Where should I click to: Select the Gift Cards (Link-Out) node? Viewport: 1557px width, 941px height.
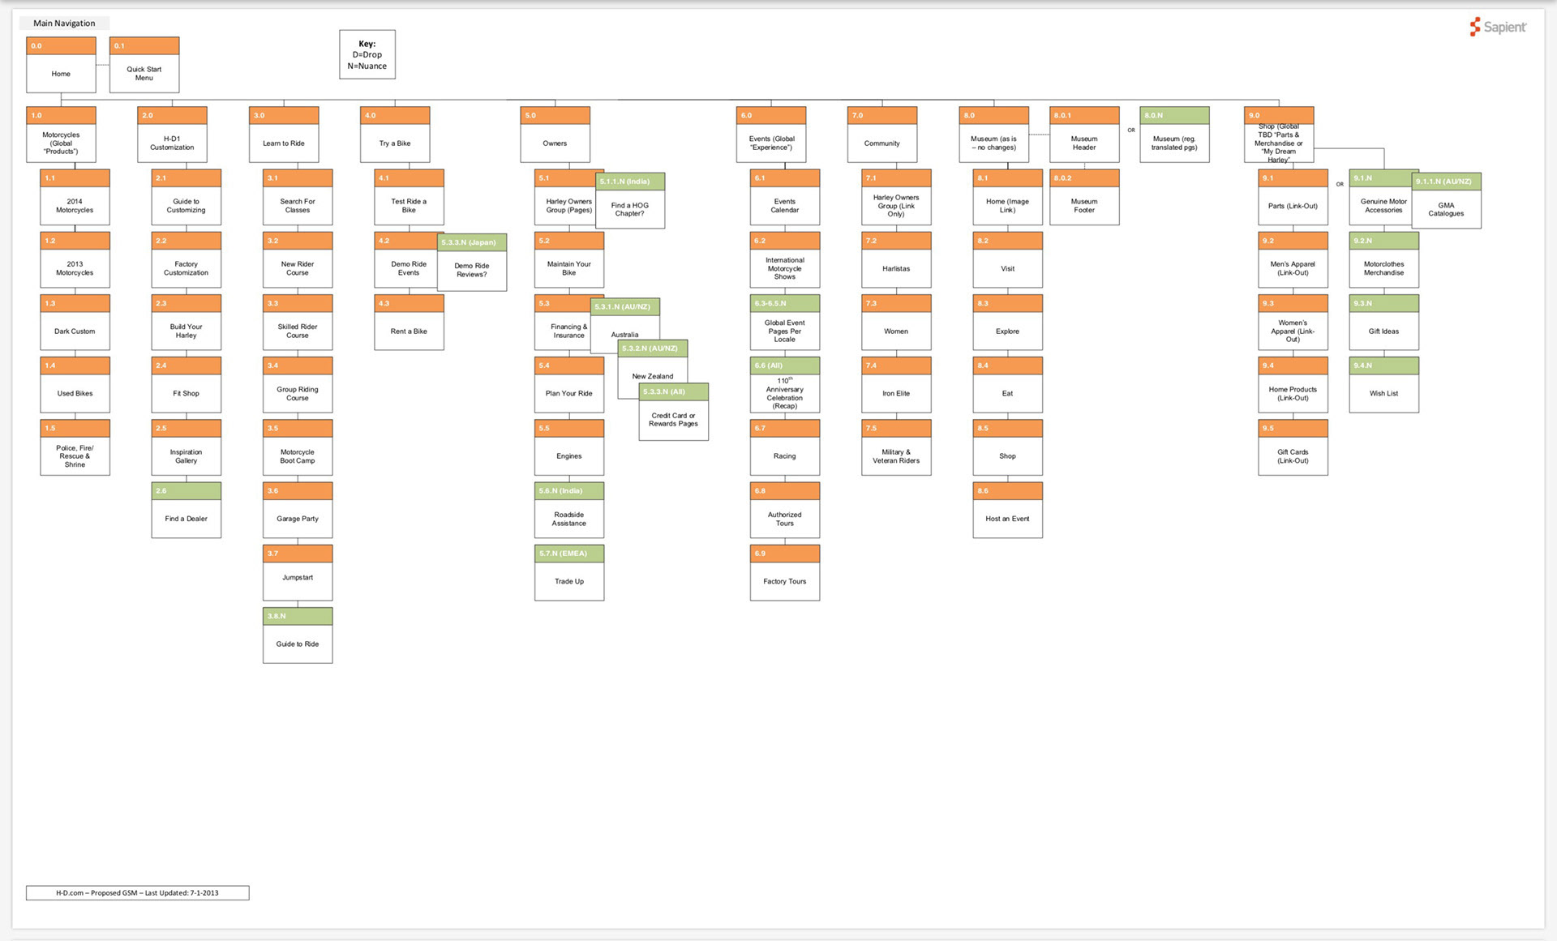(1293, 447)
